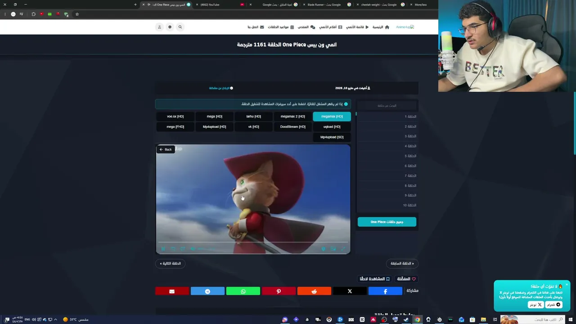Share the episode on WhatsApp
This screenshot has width=576, height=324.
(243, 291)
